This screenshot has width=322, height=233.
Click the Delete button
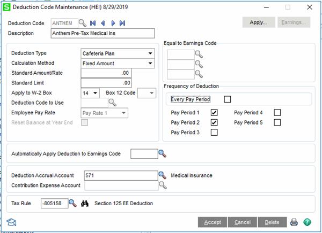(x=272, y=222)
